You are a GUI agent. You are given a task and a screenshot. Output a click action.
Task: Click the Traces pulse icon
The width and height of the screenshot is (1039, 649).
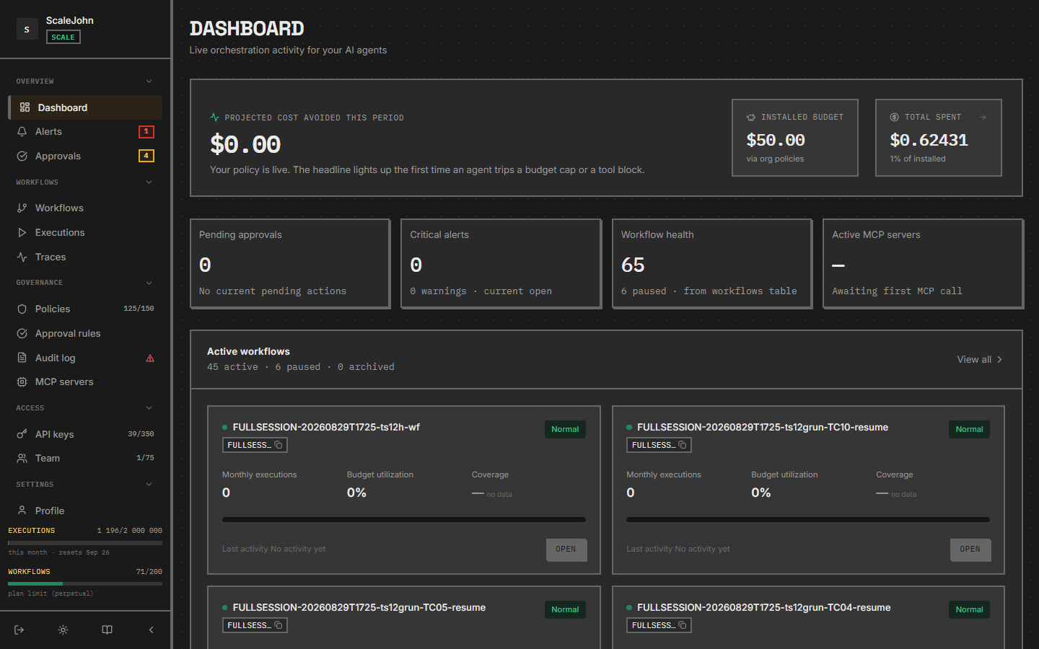[x=22, y=257]
